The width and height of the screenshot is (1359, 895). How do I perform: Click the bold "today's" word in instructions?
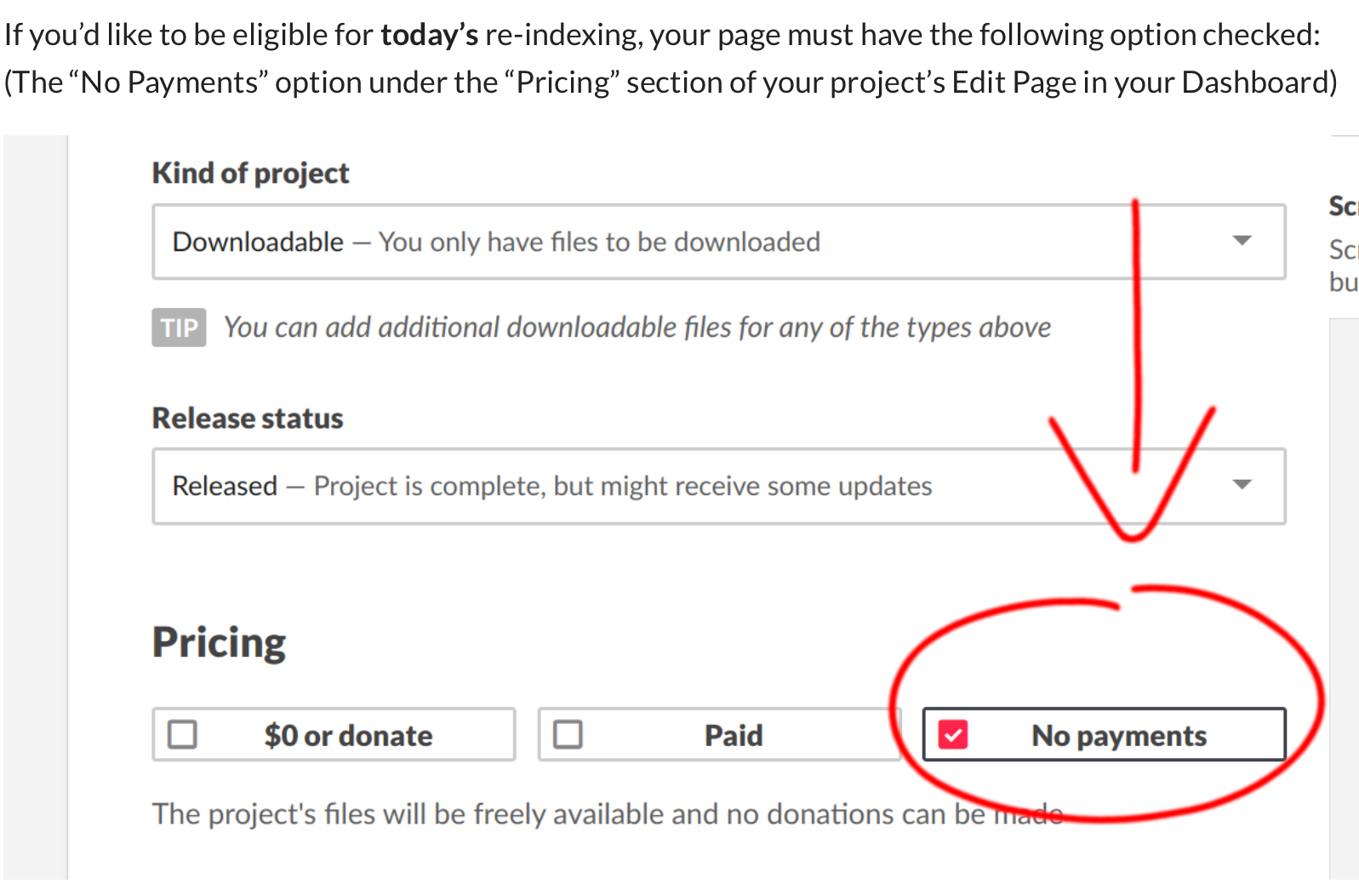point(429,35)
